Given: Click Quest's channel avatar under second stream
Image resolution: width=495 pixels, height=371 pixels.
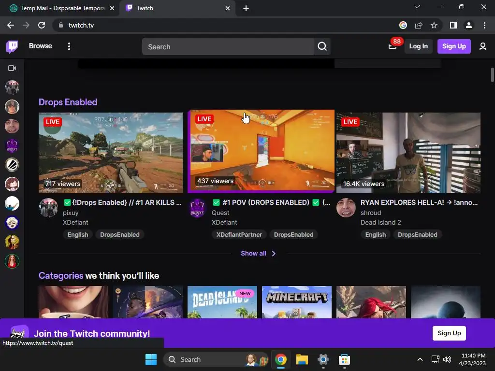Looking at the screenshot, I should tap(197, 208).
